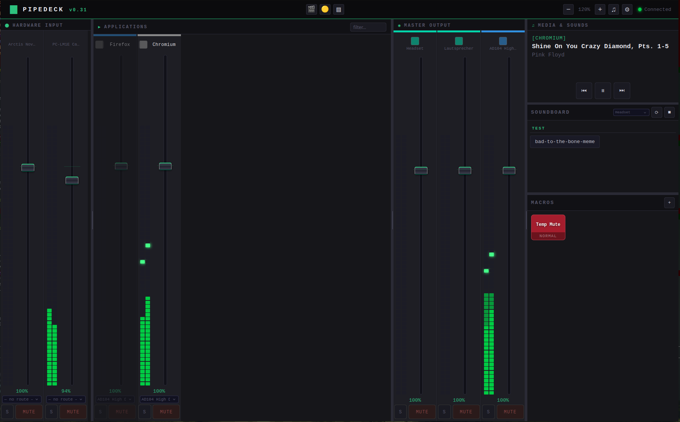Click the Media & Sounds section header

point(563,25)
